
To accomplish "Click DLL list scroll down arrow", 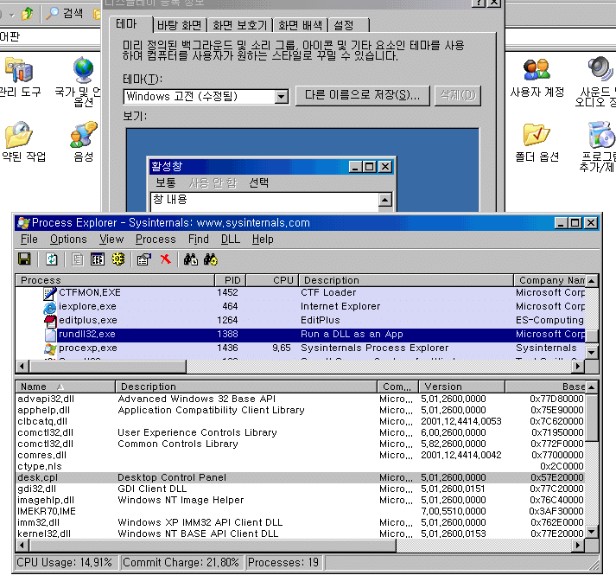I will pyautogui.click(x=592, y=532).
